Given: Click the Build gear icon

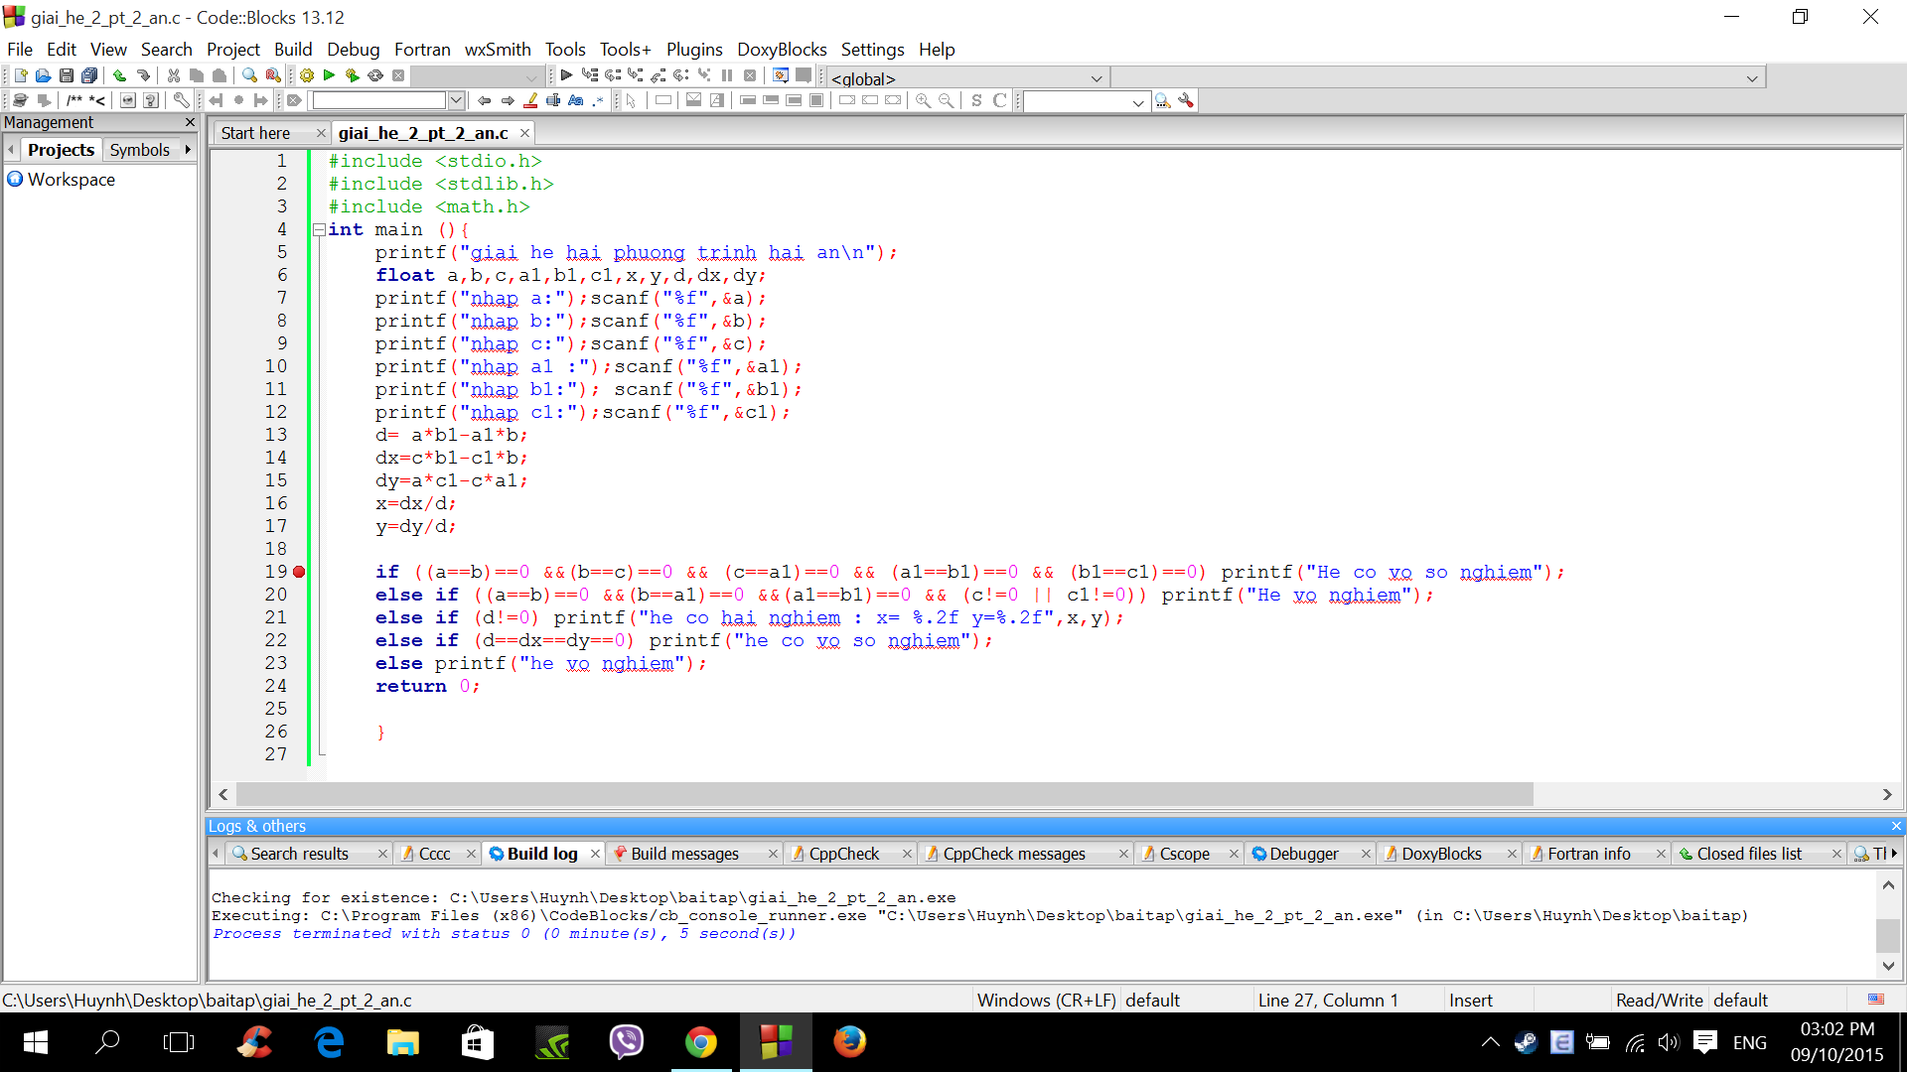Looking at the screenshot, I should (x=307, y=75).
